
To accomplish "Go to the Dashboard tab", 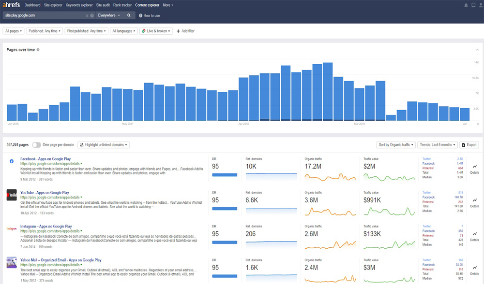I will click(32, 5).
